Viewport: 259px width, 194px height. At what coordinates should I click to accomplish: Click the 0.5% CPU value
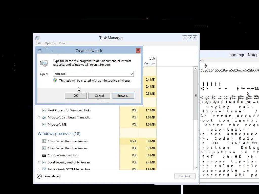[133, 141]
